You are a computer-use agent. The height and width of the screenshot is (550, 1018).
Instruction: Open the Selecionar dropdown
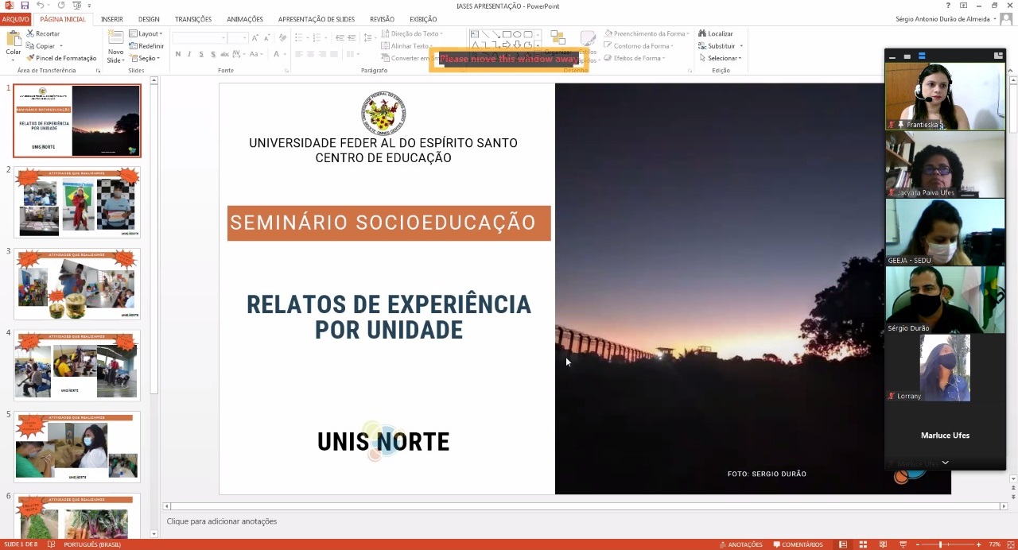point(721,58)
